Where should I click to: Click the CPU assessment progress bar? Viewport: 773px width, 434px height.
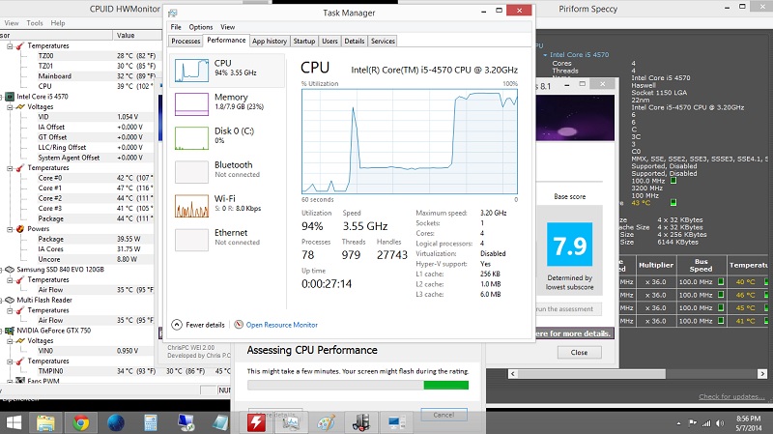[x=358, y=385]
